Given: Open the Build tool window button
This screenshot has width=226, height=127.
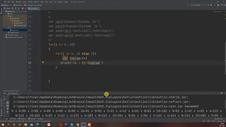Looking at the screenshot, I should pyautogui.click(x=41, y=119).
